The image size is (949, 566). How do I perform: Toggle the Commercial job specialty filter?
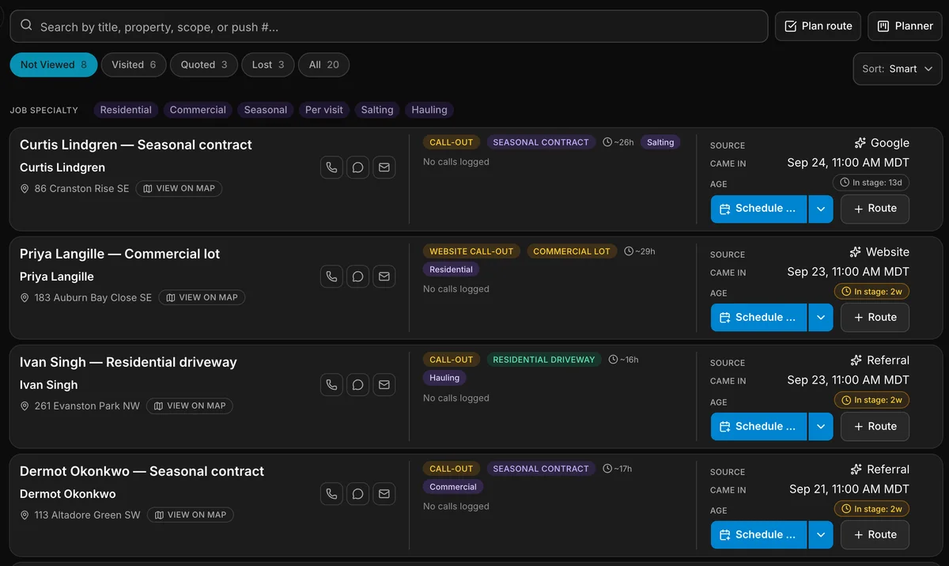198,110
